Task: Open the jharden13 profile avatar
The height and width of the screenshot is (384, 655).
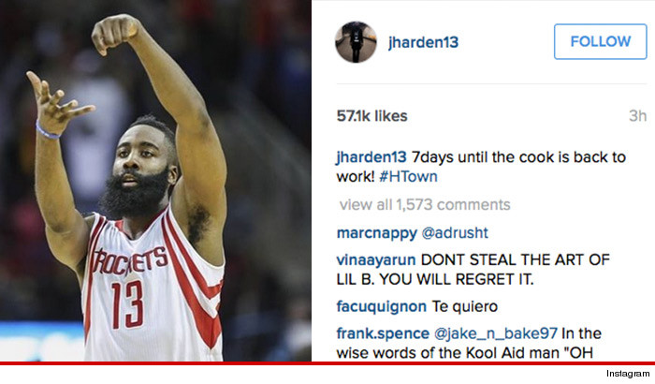Action: tap(356, 42)
